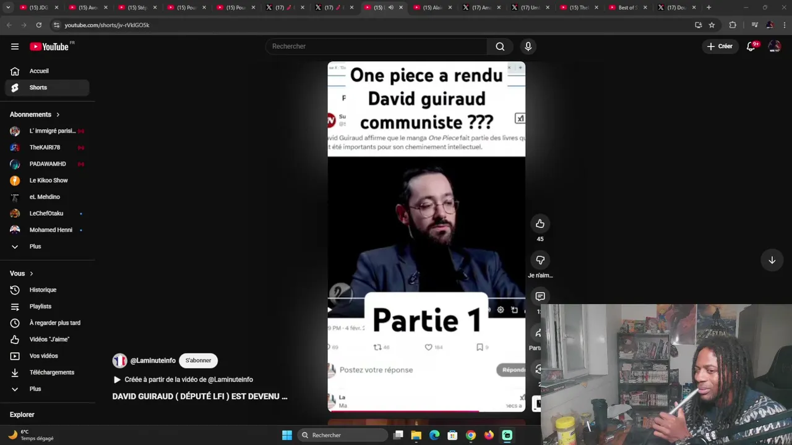Start voice search with microphone icon
The image size is (792, 445).
click(528, 46)
